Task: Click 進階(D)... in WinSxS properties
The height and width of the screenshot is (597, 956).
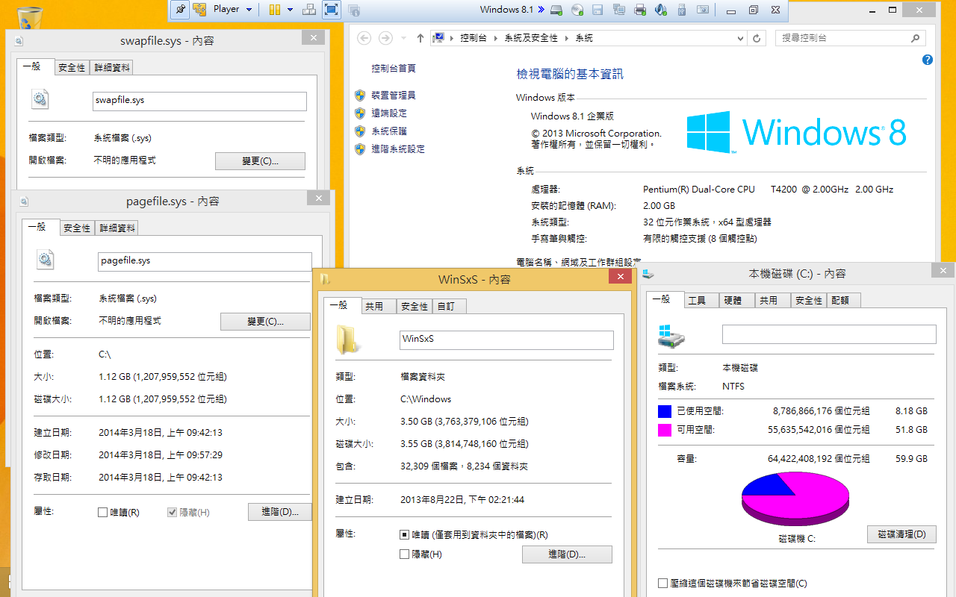Action: pyautogui.click(x=567, y=554)
